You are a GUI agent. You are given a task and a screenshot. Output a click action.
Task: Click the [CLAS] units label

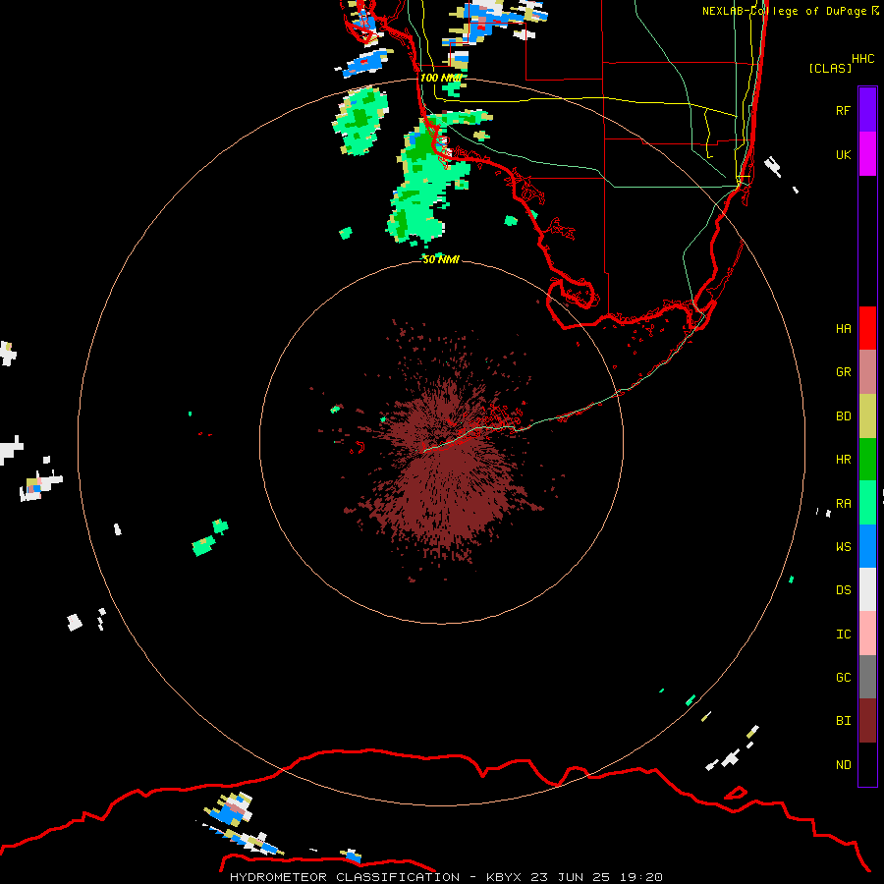coord(830,68)
